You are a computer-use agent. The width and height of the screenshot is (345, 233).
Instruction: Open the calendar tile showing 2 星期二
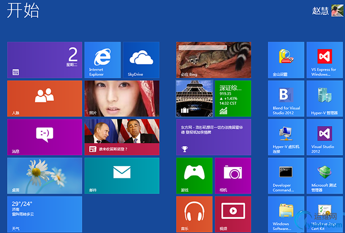(44, 60)
